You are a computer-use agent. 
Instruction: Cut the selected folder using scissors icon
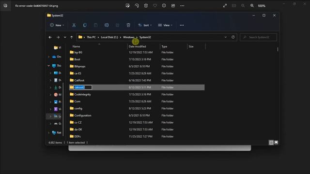coord(74,25)
